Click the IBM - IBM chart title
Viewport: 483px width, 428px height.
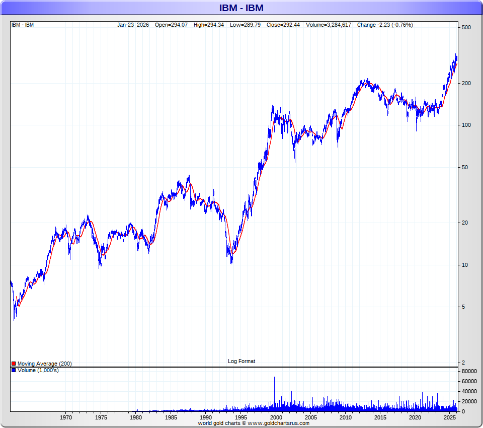[x=241, y=8]
